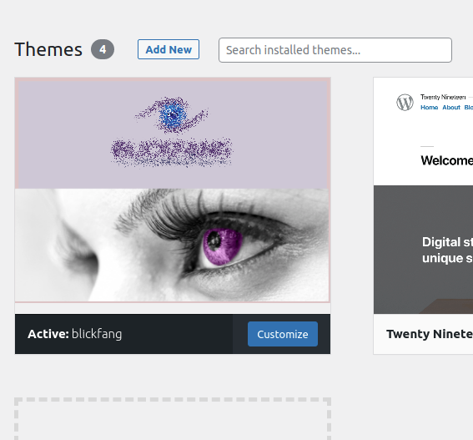473x440 pixels.
Task: Click the Add New theme button
Action: click(169, 49)
